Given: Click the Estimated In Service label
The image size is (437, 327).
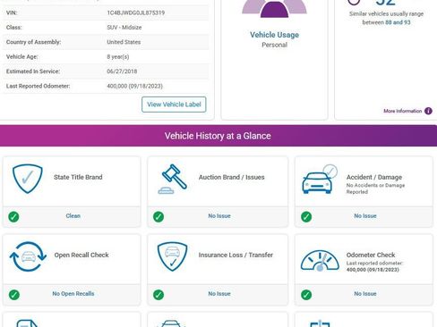Looking at the screenshot, I should 33,71.
